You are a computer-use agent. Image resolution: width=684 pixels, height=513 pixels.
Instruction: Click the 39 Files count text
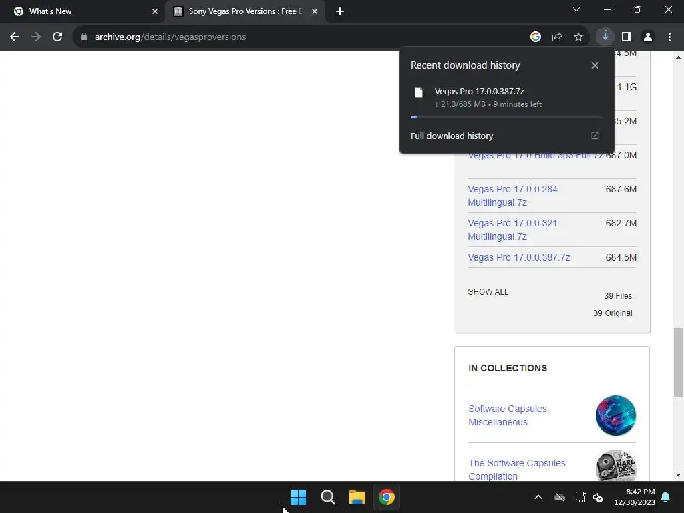point(618,296)
